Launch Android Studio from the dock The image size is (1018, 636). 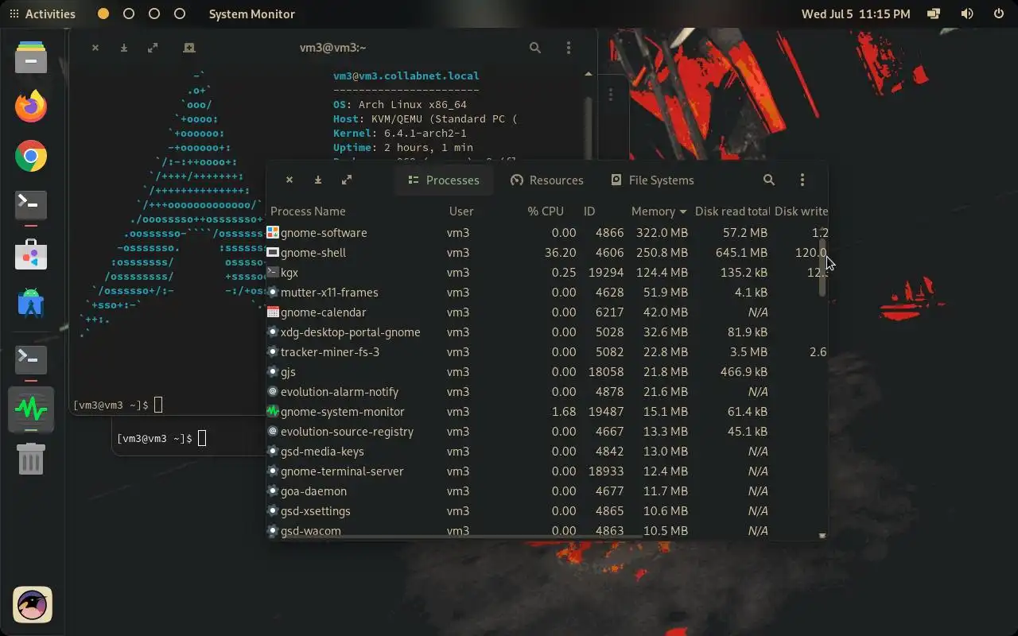(x=31, y=304)
